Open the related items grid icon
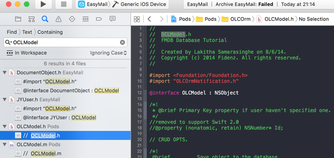This screenshot has height=158, width=334. click(x=137, y=19)
